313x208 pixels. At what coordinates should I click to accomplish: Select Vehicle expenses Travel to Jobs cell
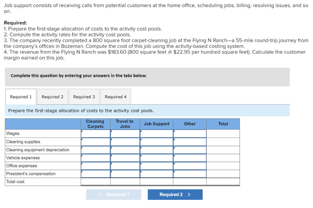click(125, 158)
